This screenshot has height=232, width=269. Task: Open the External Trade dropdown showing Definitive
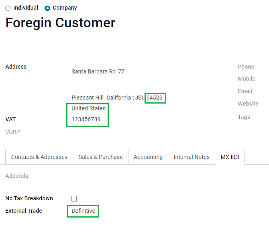click(83, 211)
